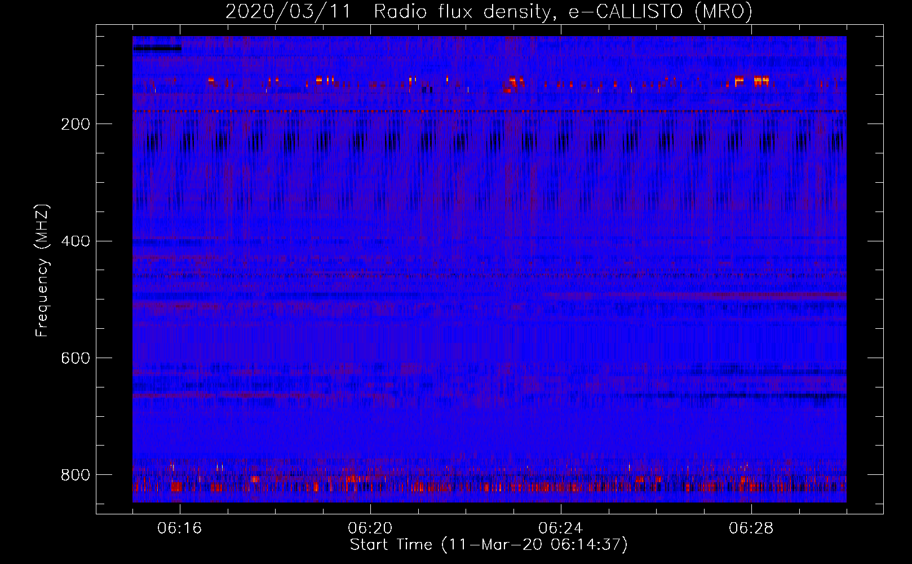
Task: Click the 600 frequency tick label
Action: pos(75,358)
